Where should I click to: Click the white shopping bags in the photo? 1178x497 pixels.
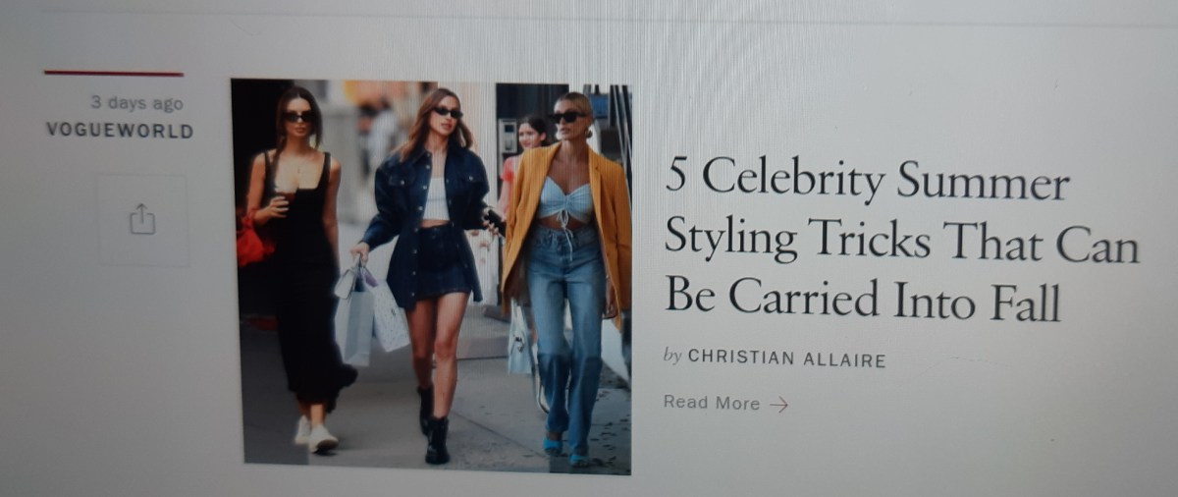[370, 313]
